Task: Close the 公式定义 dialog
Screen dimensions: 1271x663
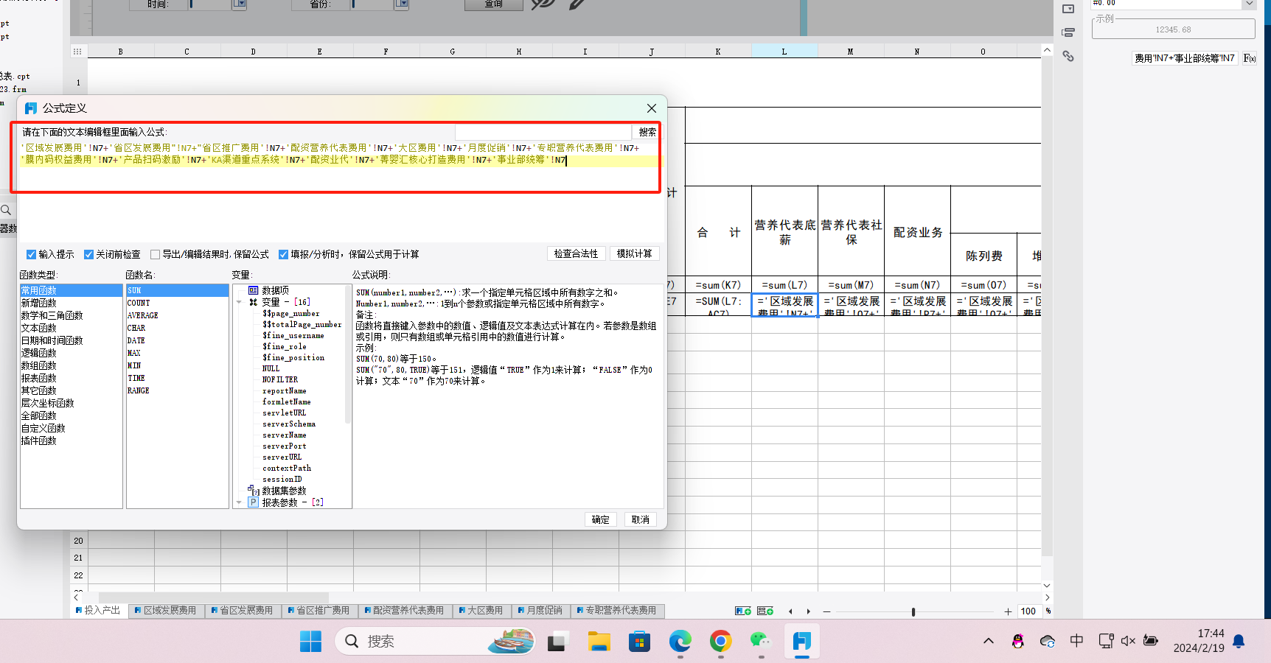Action: tap(652, 108)
